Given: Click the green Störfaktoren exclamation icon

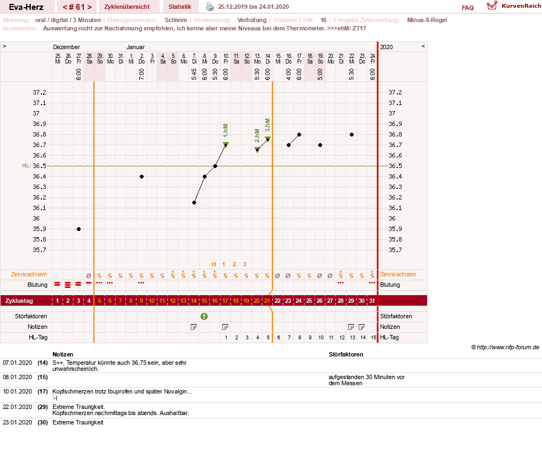Looking at the screenshot, I should click(x=204, y=316).
